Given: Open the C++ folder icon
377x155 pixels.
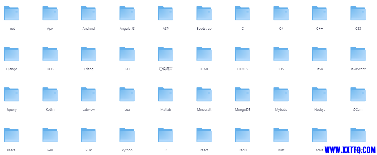Looking at the screenshot, I should (x=320, y=13).
